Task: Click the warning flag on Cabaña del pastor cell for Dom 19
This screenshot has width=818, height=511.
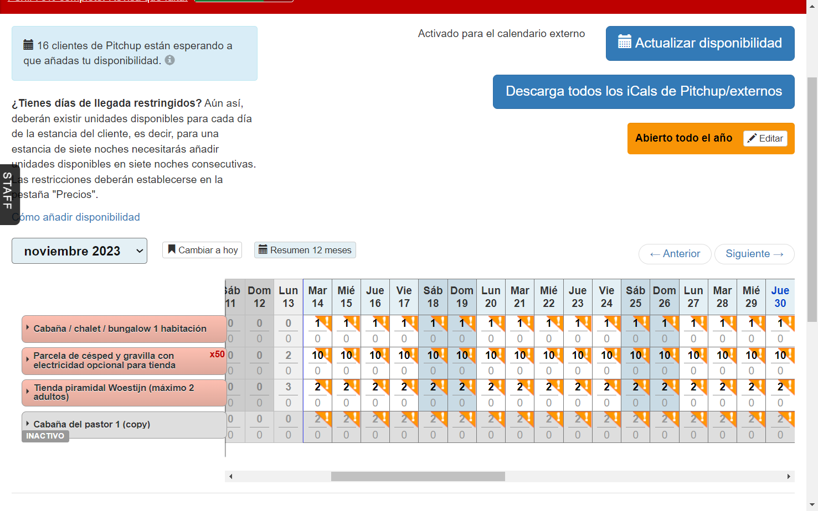Action: pos(470,418)
